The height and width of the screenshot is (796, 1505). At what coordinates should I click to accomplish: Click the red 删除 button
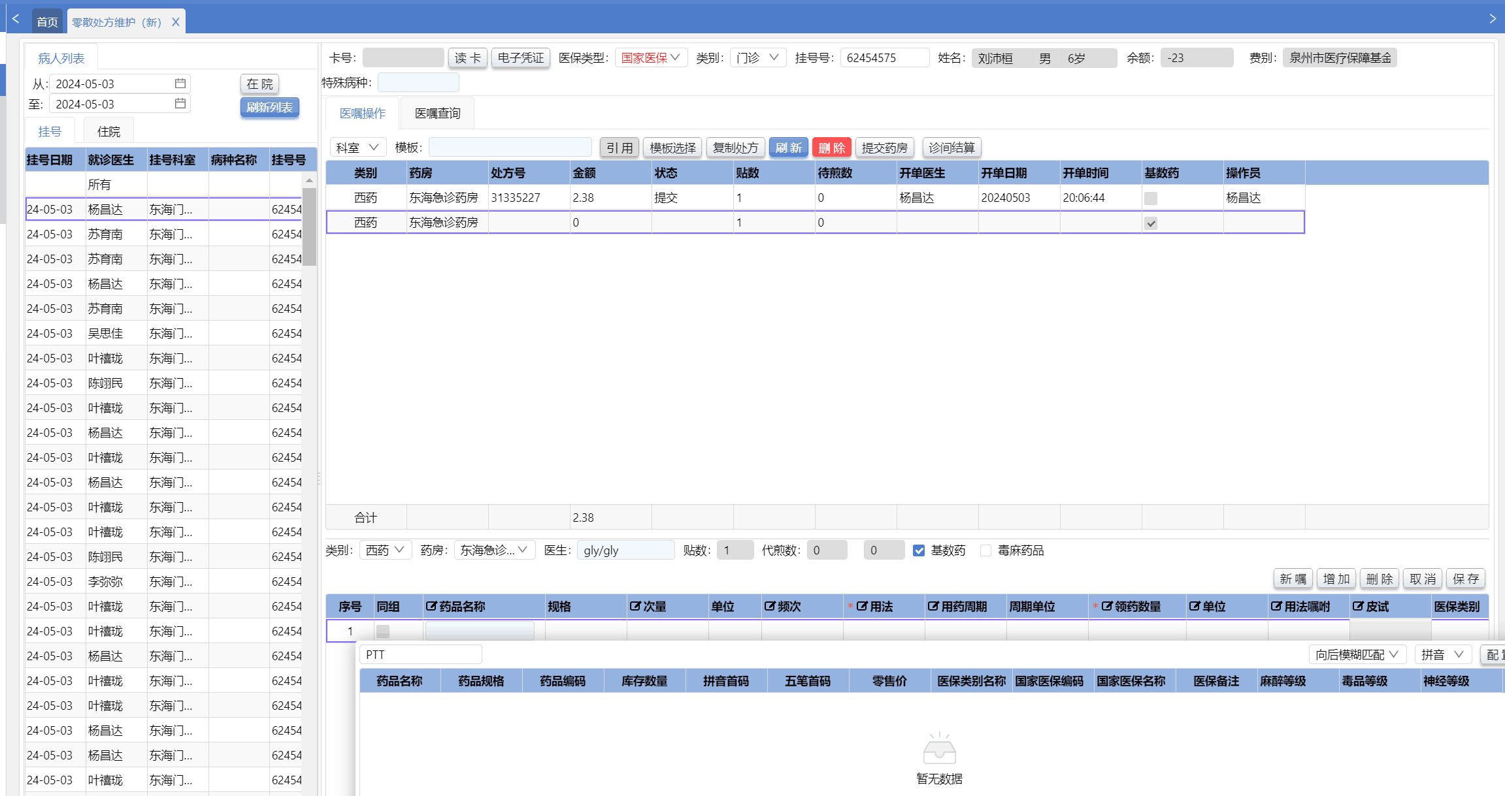(831, 148)
